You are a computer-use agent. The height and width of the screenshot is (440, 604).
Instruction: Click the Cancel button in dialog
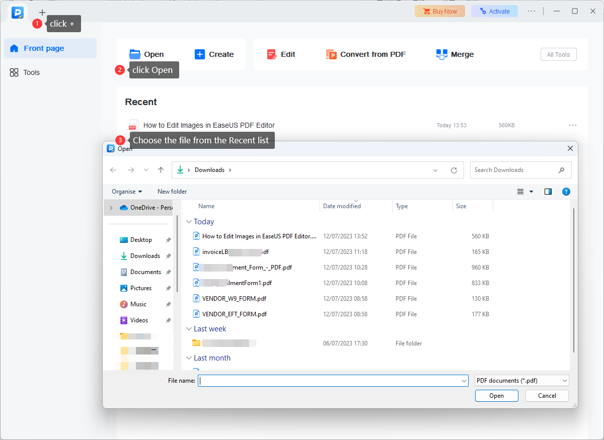[547, 396]
